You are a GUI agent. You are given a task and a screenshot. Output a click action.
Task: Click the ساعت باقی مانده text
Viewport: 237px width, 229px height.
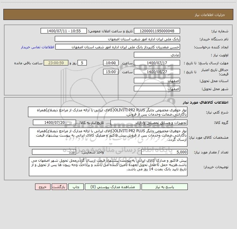tap(28, 63)
